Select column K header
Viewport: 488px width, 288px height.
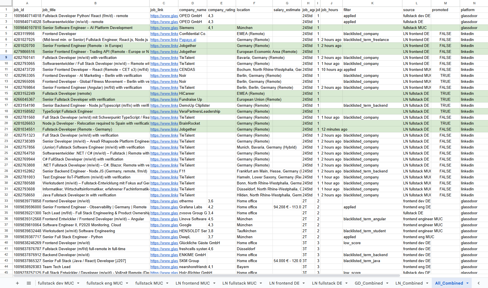tap(372, 3)
